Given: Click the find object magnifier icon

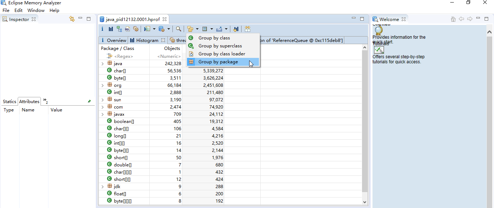Looking at the screenshot, I should (179, 29).
